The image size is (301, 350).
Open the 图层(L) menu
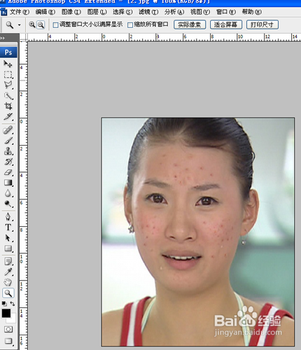[x=97, y=12]
